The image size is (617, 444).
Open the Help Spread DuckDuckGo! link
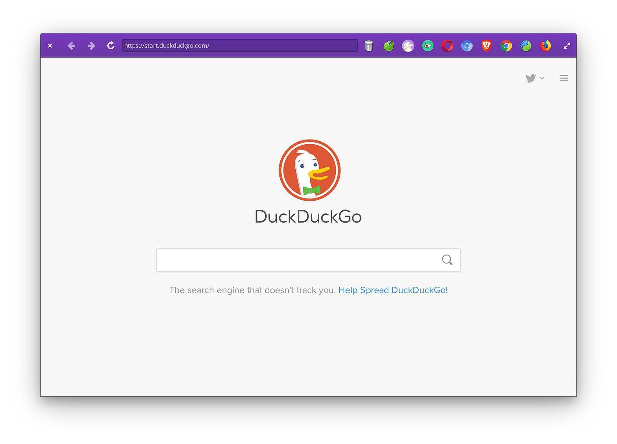click(393, 290)
